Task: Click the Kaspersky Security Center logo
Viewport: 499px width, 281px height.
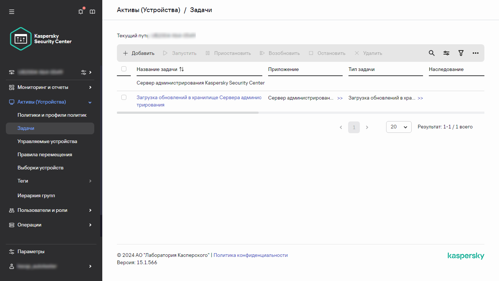Action: point(21,38)
